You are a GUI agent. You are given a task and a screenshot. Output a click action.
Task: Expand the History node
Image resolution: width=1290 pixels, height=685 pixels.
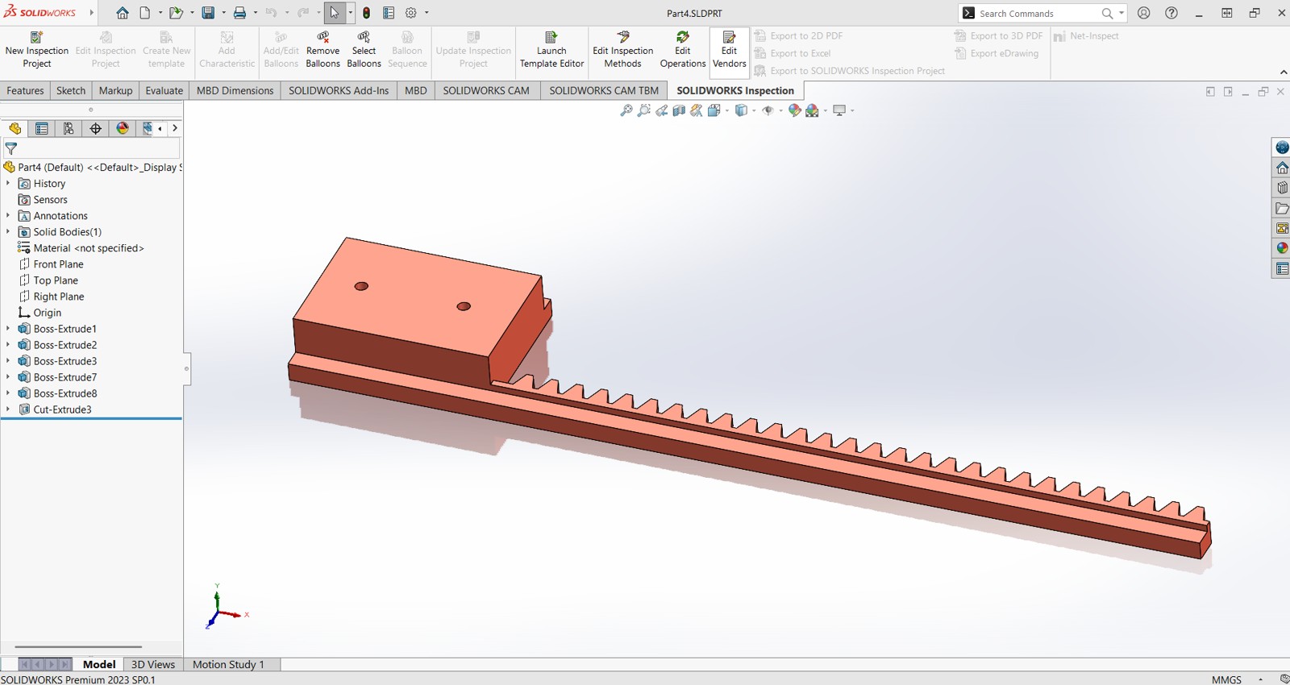coord(8,183)
